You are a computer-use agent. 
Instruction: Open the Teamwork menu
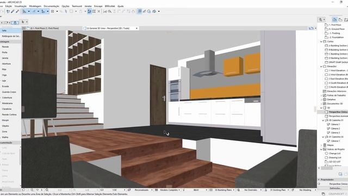[77, 6]
